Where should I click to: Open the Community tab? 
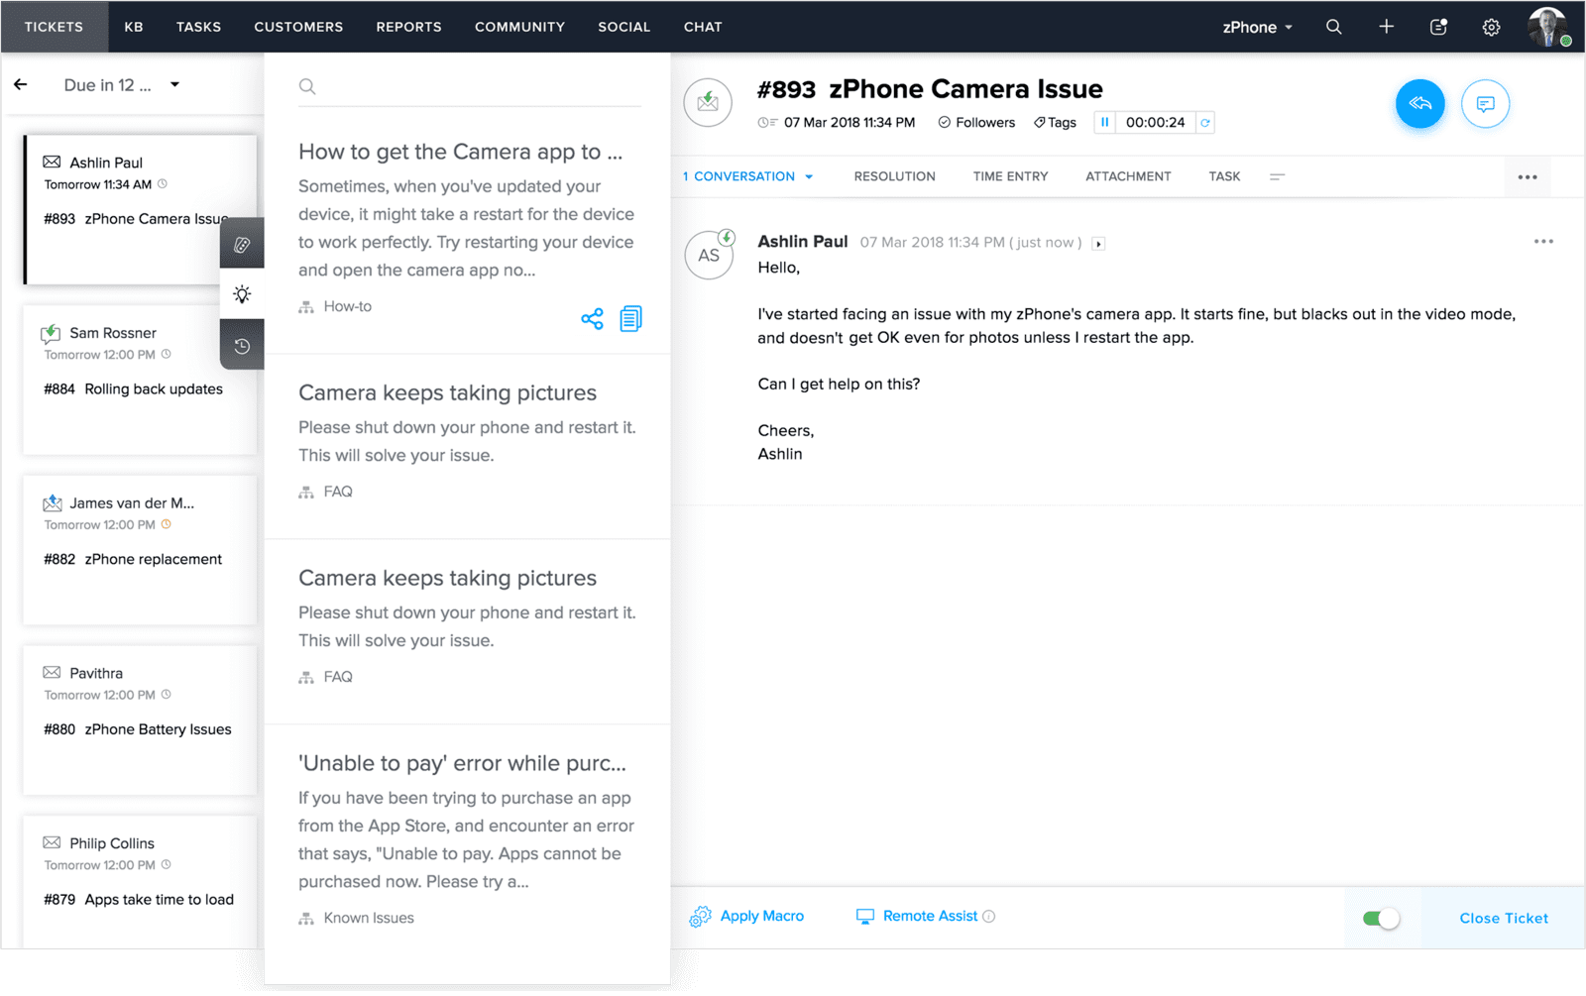[x=519, y=27]
